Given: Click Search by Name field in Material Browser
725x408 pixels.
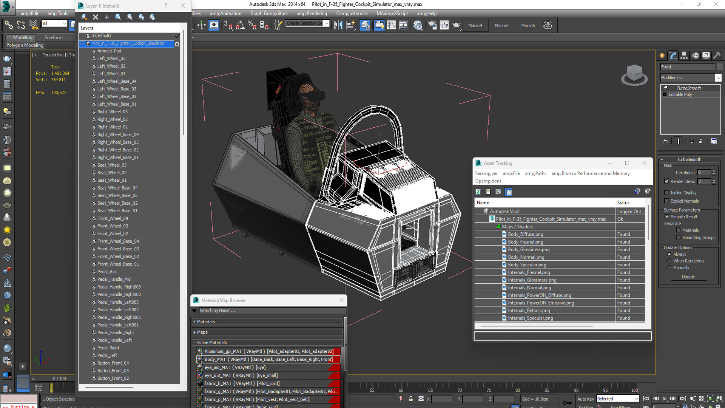Looking at the screenshot, I should point(272,311).
